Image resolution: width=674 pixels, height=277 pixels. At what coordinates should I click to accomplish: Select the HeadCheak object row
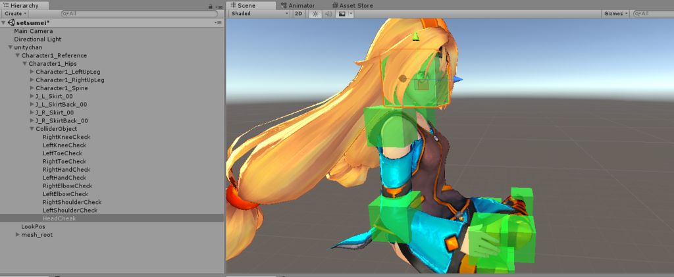tap(112, 218)
